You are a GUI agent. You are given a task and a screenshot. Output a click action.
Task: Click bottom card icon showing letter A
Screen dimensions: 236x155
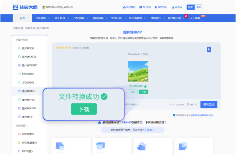(183, 146)
